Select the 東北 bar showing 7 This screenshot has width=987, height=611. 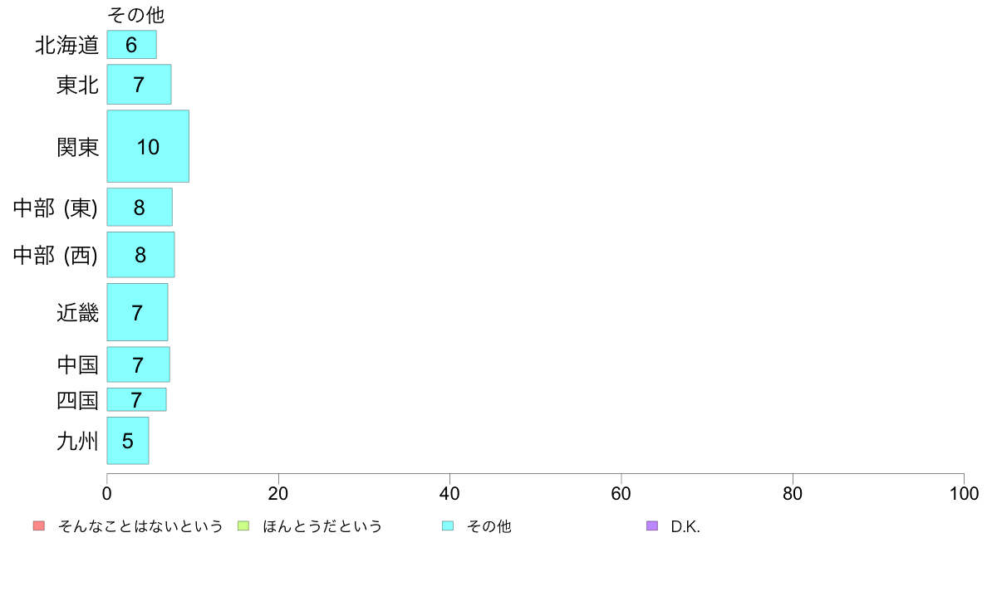click(139, 85)
